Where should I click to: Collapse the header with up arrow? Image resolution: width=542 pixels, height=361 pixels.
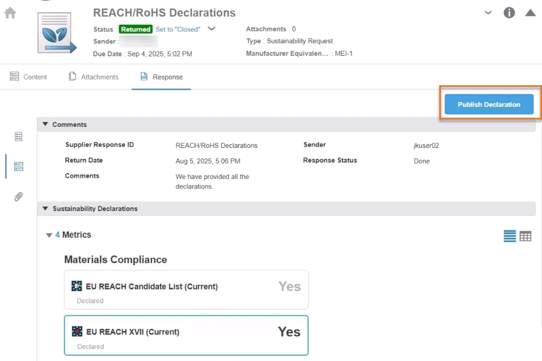tap(530, 13)
